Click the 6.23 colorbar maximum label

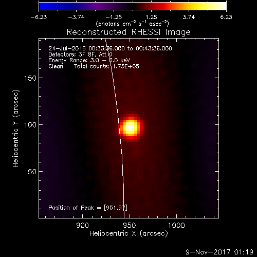tap(226, 17)
